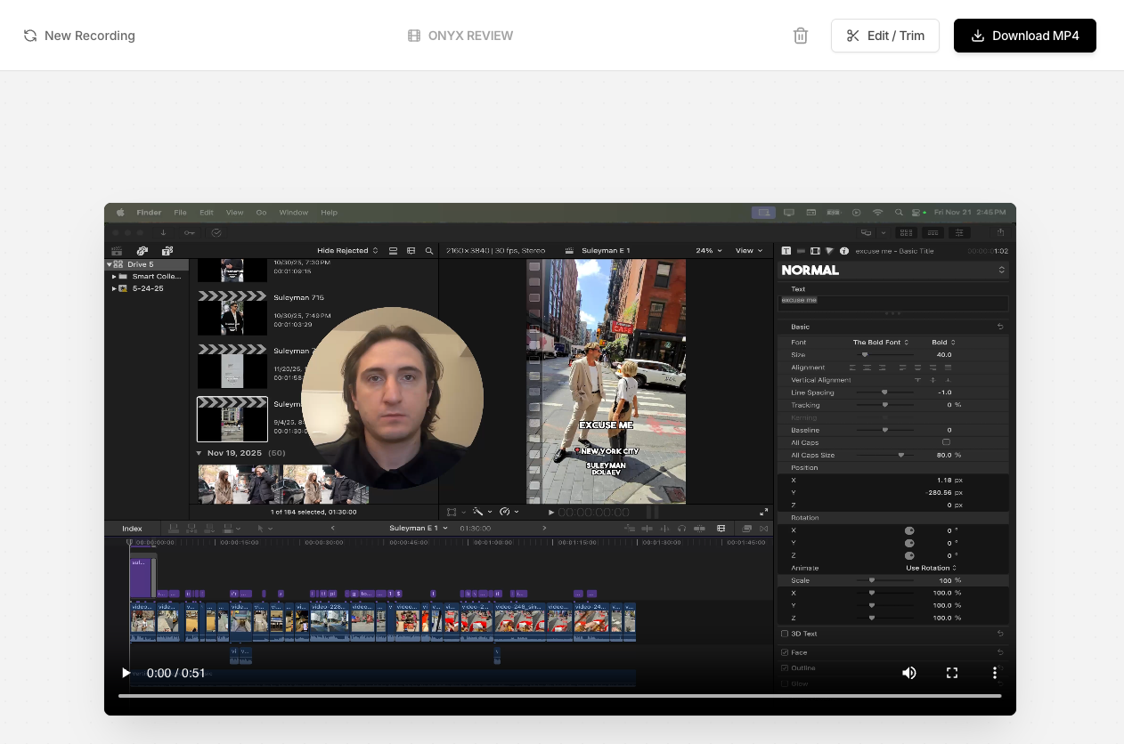This screenshot has height=744, width=1124.
Task: Click the trash icon to delete recording
Action: pyautogui.click(x=800, y=36)
